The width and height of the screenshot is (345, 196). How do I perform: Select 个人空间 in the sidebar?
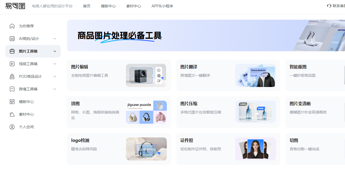point(33,127)
